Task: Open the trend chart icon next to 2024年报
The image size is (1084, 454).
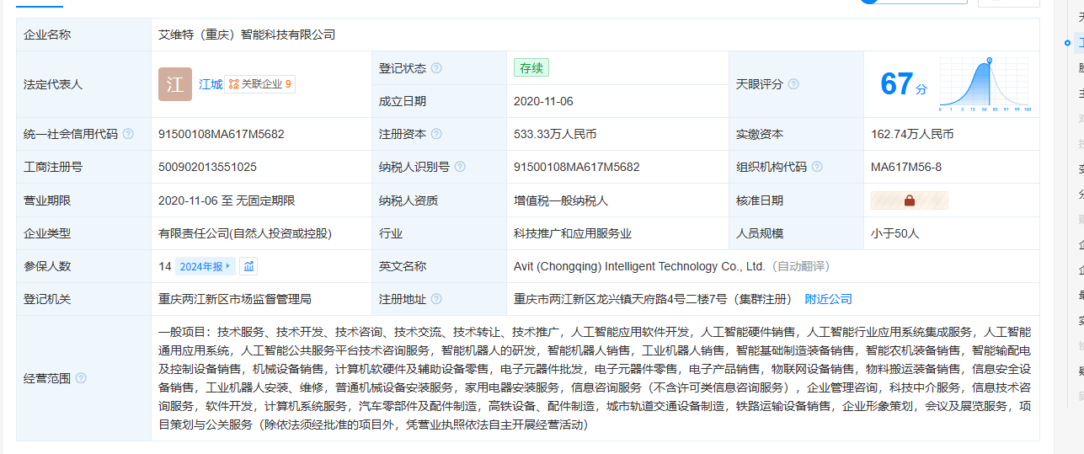Action: tap(248, 266)
